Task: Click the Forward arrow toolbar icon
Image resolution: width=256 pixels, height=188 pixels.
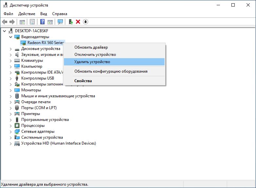Action: pyautogui.click(x=12, y=22)
